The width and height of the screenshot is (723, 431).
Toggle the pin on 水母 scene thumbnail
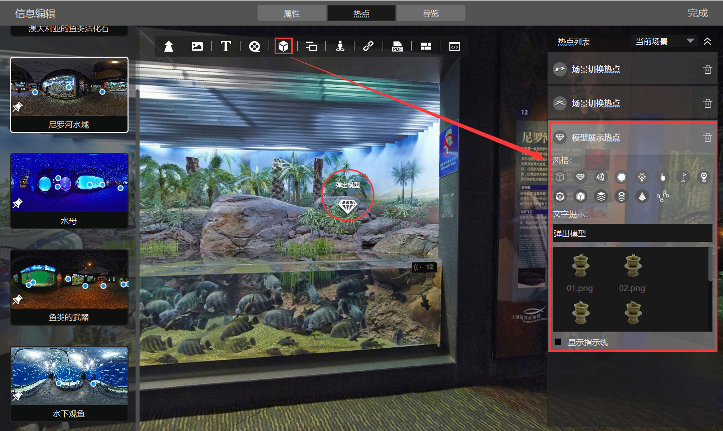tap(18, 203)
